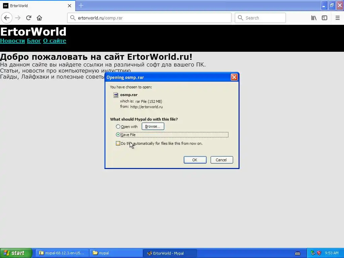Viewport: 344px width, 258px height.
Task: Click the forward navigation arrow
Action: click(x=18, y=18)
